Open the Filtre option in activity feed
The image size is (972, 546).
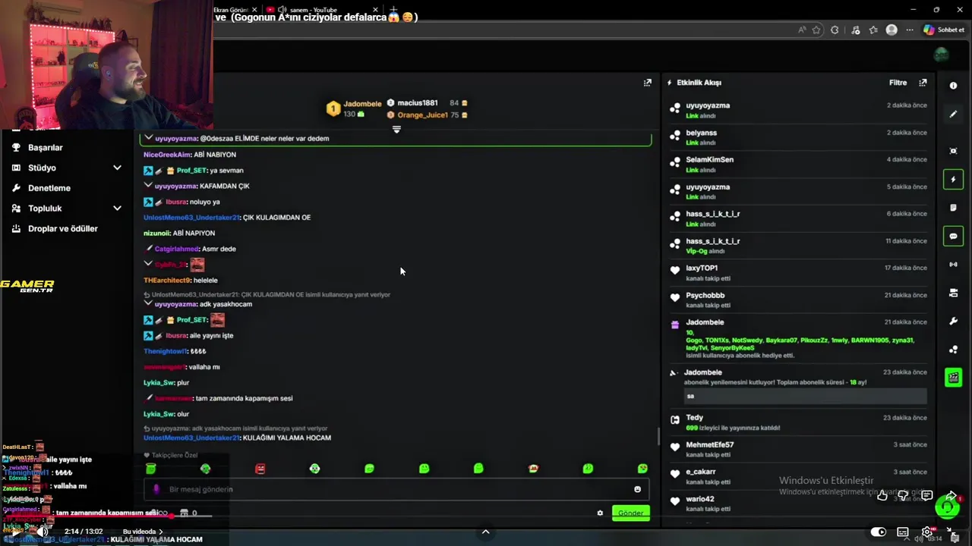coord(898,83)
